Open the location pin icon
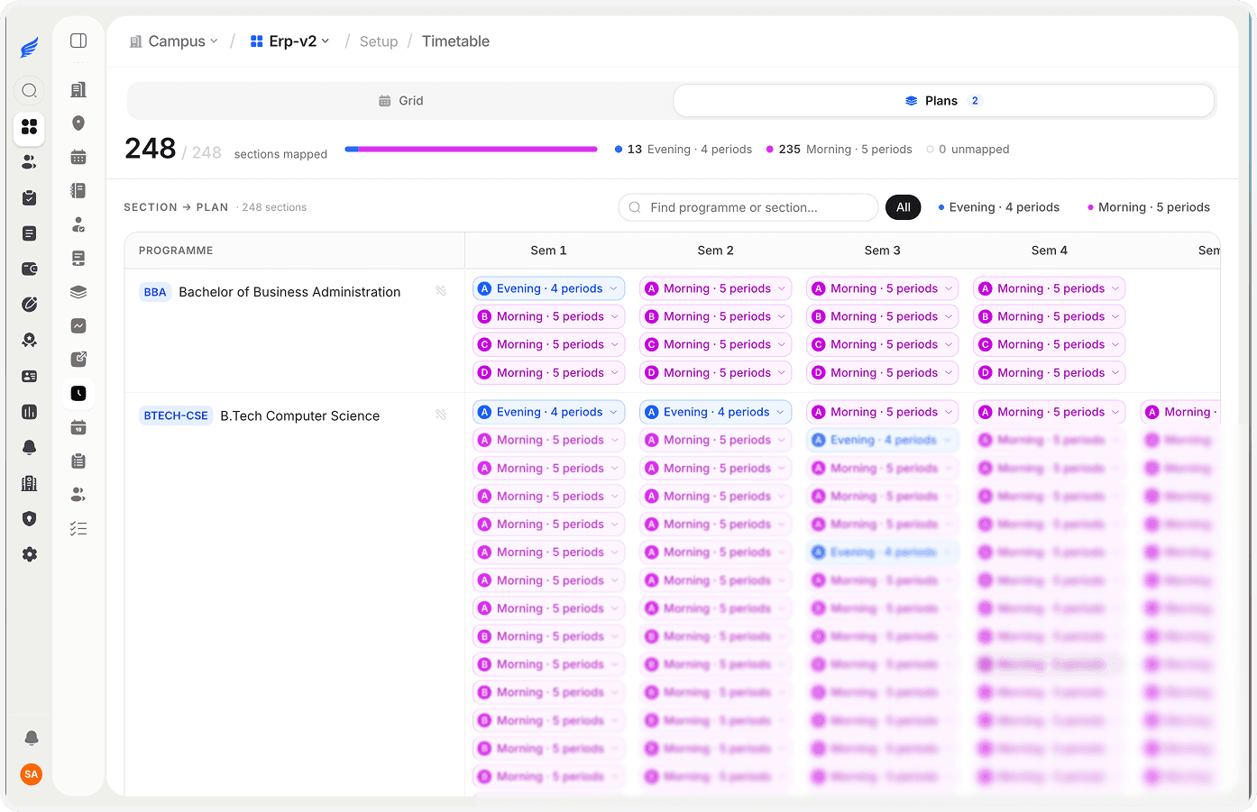Viewport: 1257px width, 812px height. pyautogui.click(x=78, y=123)
